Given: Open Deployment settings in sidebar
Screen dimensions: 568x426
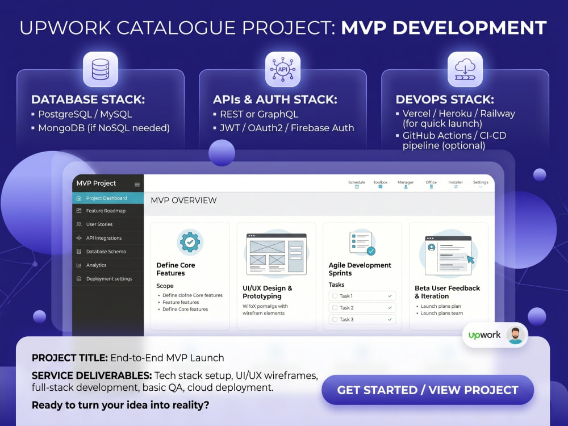Looking at the screenshot, I should (x=108, y=278).
